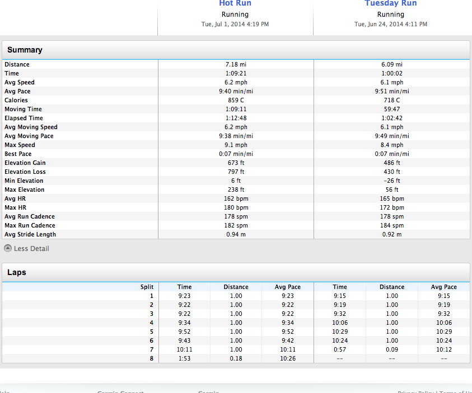
Task: Click split 5 Hot Run time 9:52
Action: 184,332
